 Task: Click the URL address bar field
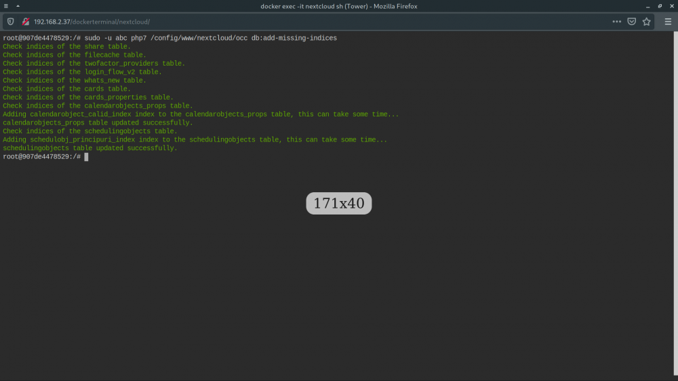pyautogui.click(x=320, y=22)
